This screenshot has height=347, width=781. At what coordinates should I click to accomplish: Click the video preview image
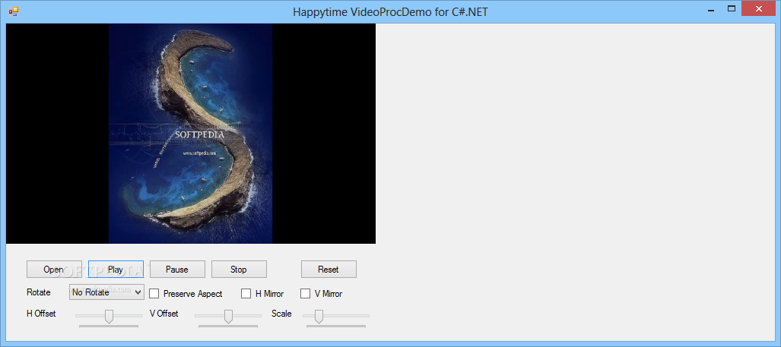190,133
